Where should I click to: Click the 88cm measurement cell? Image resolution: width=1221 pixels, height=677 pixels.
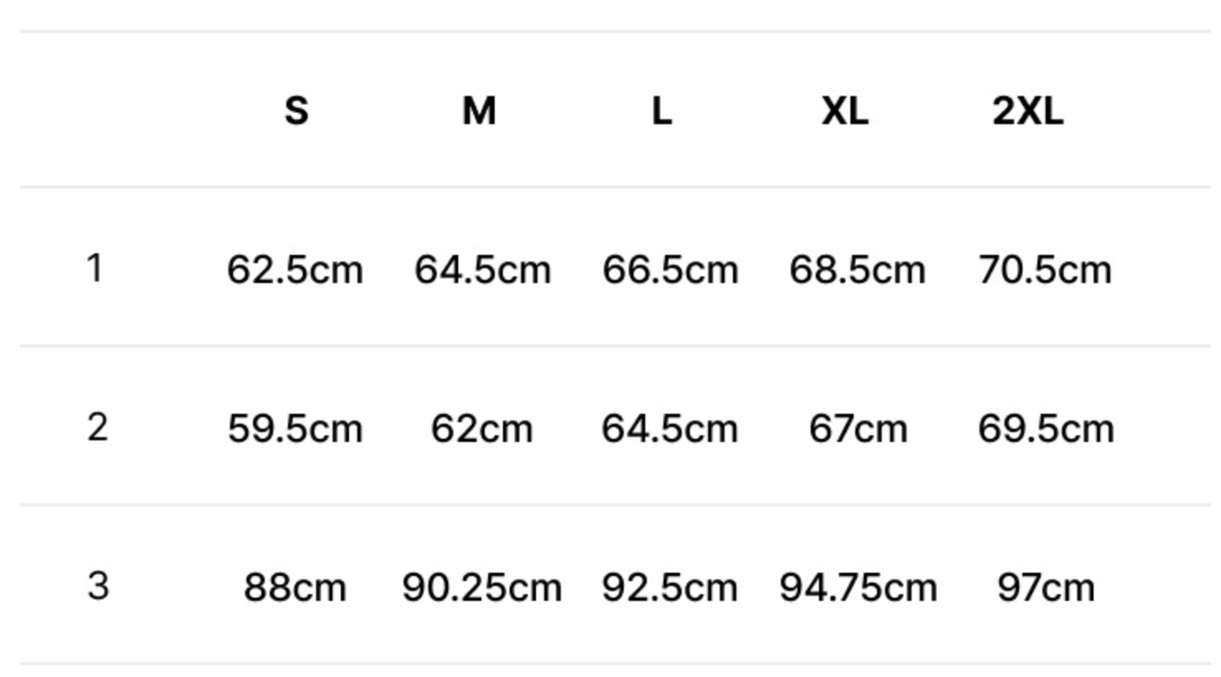click(295, 587)
